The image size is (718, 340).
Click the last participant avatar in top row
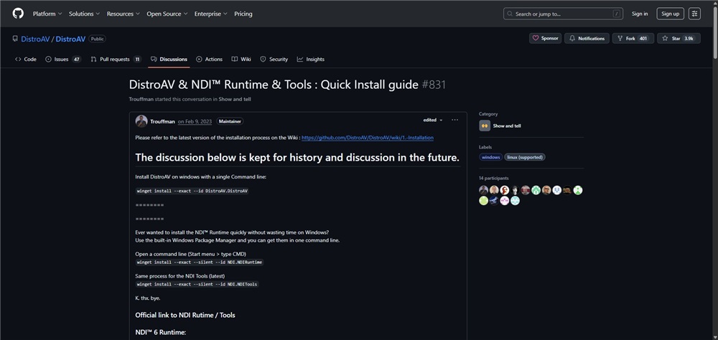pyautogui.click(x=578, y=190)
